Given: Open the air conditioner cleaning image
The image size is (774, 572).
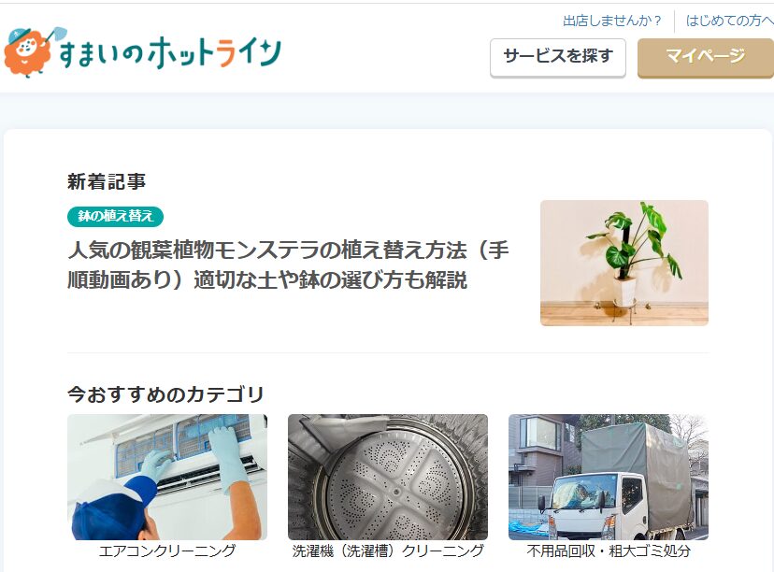Looking at the screenshot, I should [x=167, y=477].
